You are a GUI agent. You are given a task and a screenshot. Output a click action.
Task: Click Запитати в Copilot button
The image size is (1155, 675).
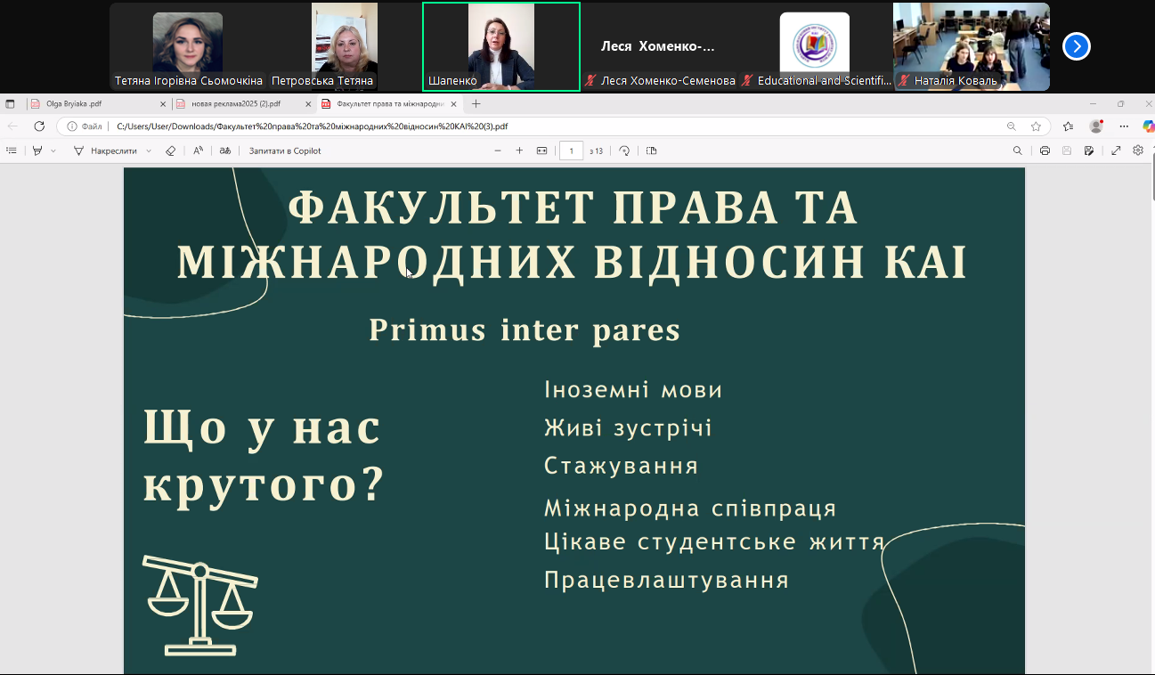point(285,151)
